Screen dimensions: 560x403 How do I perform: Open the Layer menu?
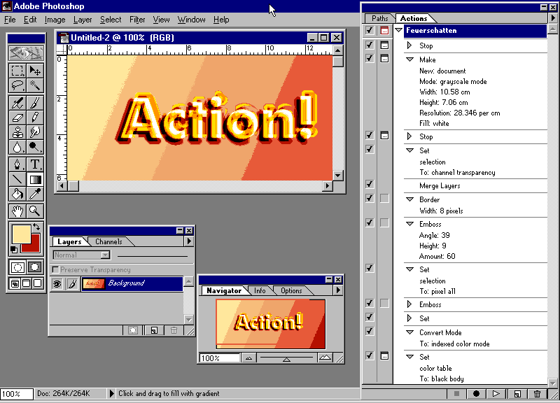83,20
